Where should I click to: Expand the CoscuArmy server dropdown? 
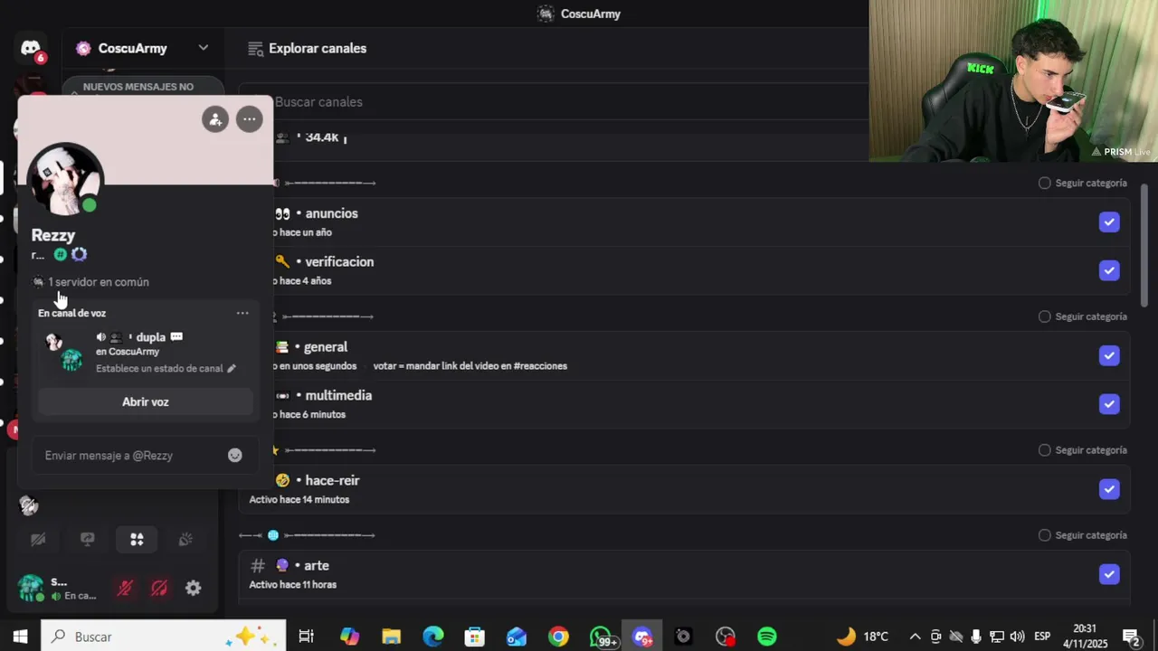point(204,48)
